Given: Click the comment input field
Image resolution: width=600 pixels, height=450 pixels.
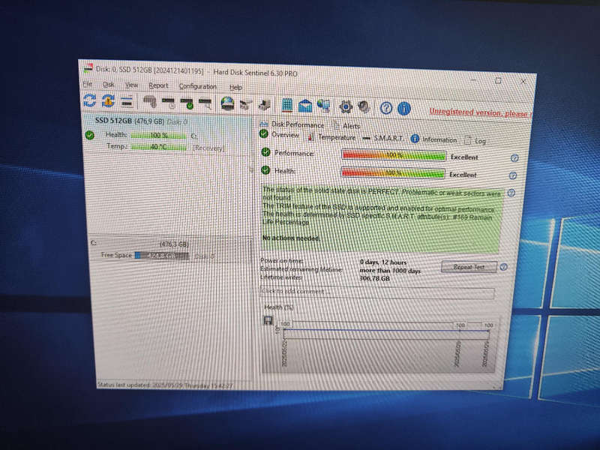Looking at the screenshot, I should point(377,292).
